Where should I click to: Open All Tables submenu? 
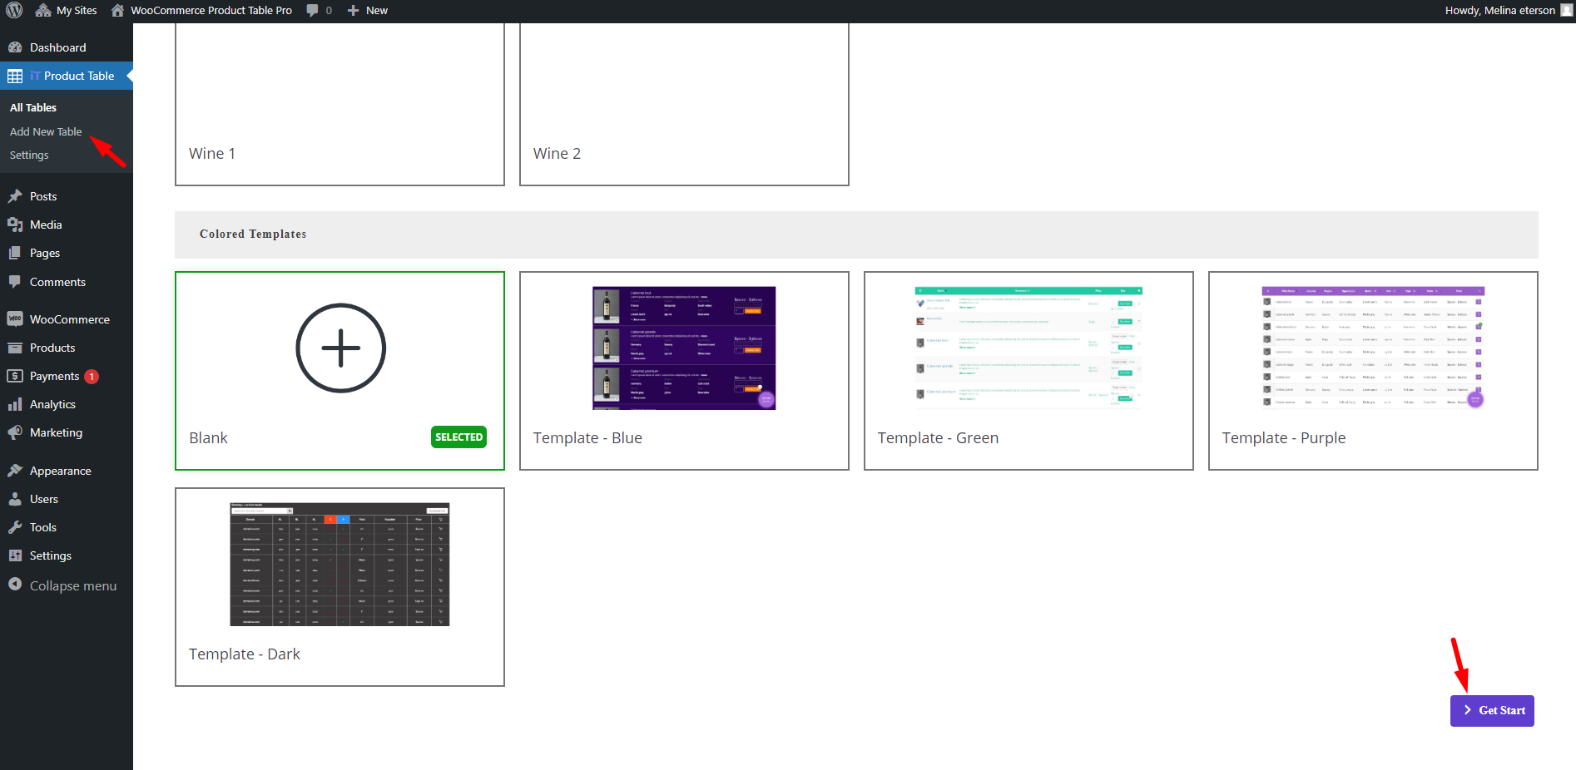[x=33, y=107]
